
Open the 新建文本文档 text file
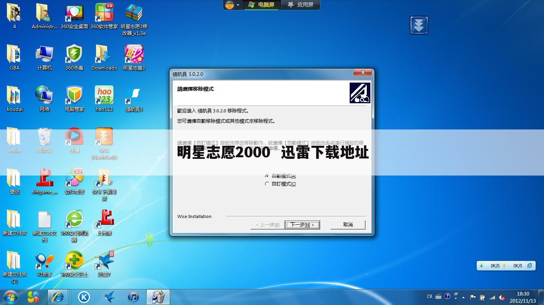pyautogui.click(x=44, y=226)
